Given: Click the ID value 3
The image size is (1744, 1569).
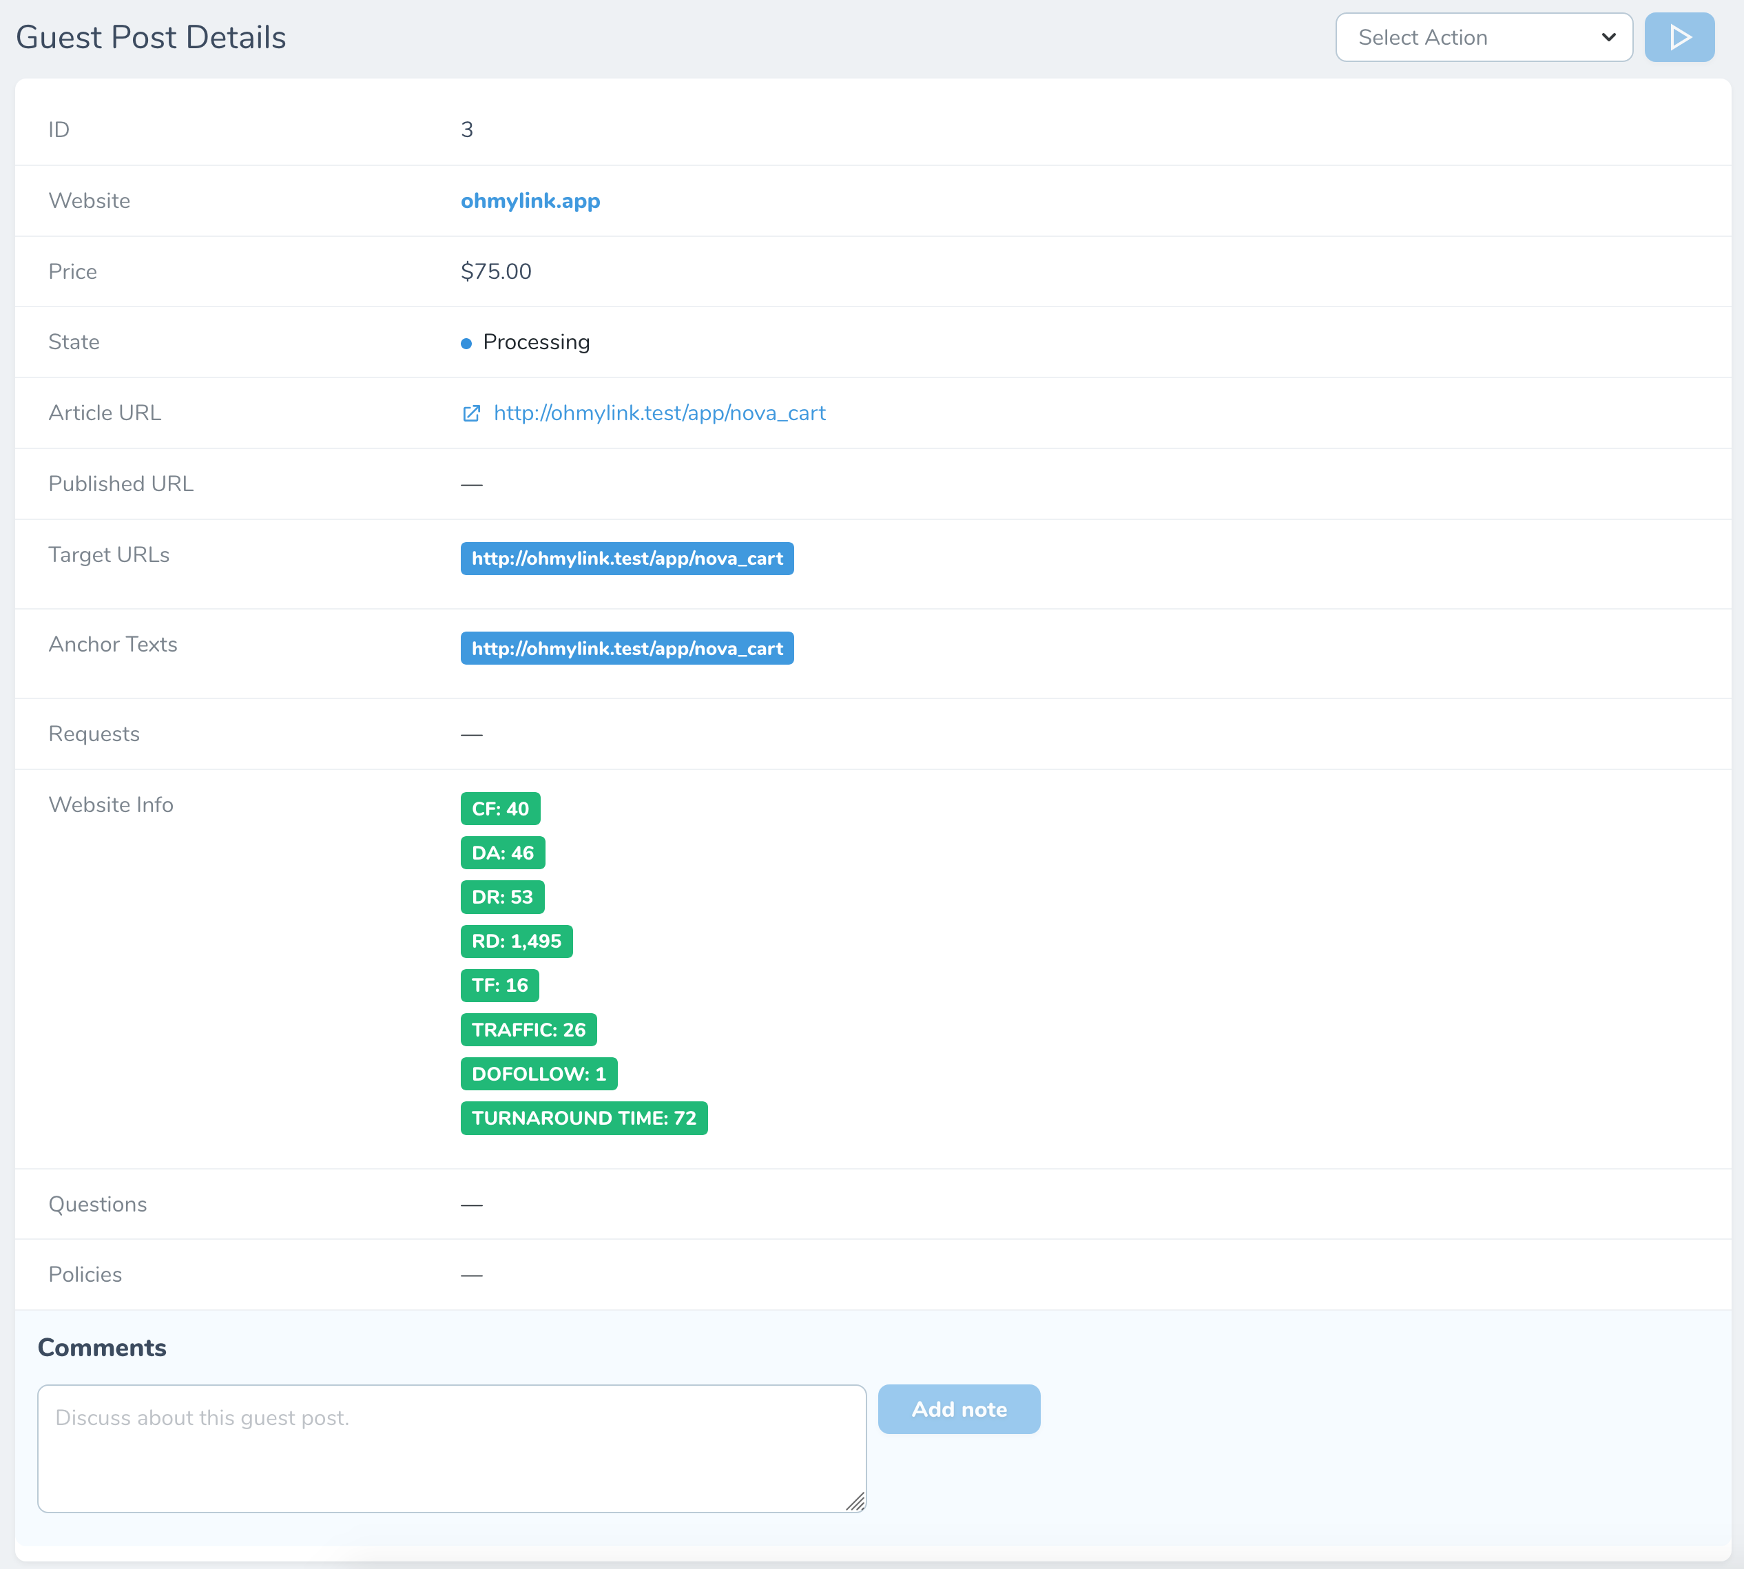Looking at the screenshot, I should (466, 129).
